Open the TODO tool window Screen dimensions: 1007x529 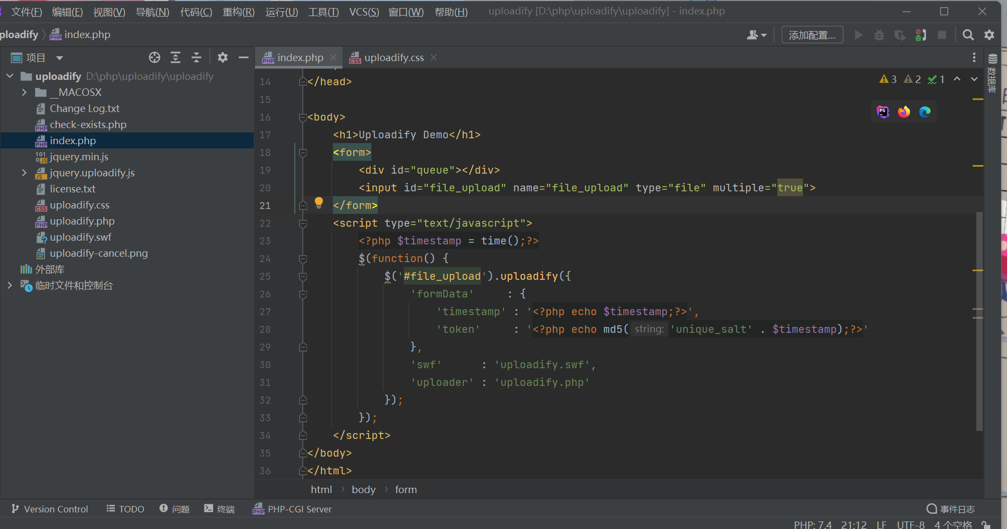[126, 509]
